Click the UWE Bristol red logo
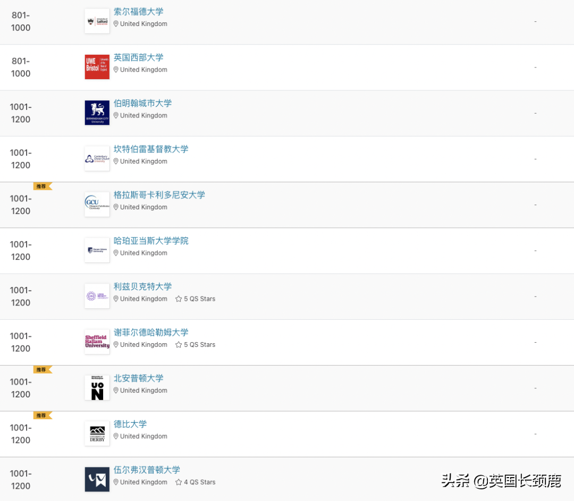574x501 pixels. pos(97,67)
